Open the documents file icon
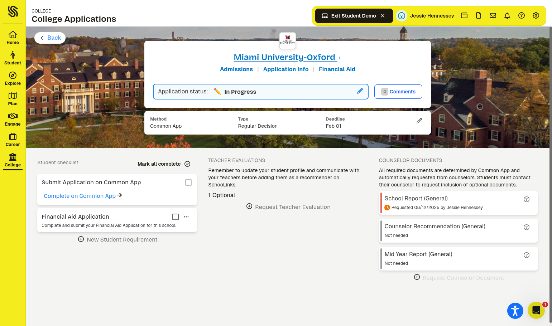552x326 pixels. (x=479, y=15)
